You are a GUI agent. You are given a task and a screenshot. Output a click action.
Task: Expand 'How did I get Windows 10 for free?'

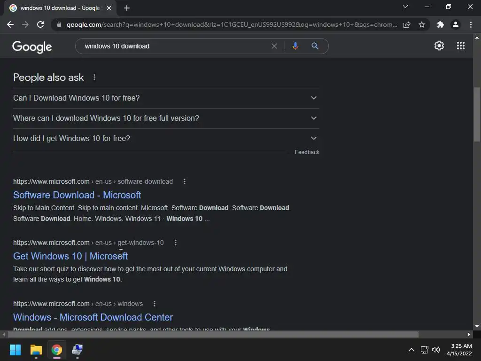tap(166, 139)
